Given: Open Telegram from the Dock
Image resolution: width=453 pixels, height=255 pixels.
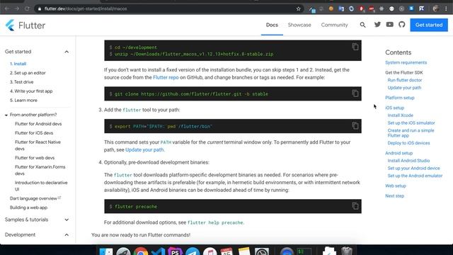Looking at the screenshot, I should click(x=193, y=251).
